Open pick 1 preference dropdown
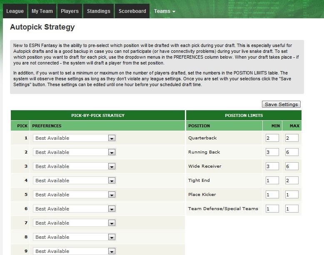324x255 pixels. click(75, 138)
